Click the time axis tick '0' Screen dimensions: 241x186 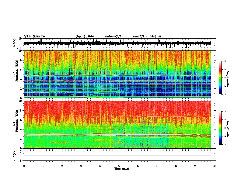[x=24, y=166]
